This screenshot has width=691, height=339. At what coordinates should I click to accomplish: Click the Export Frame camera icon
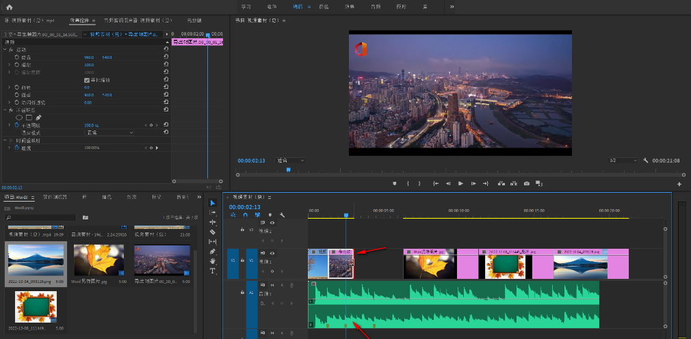pos(526,184)
